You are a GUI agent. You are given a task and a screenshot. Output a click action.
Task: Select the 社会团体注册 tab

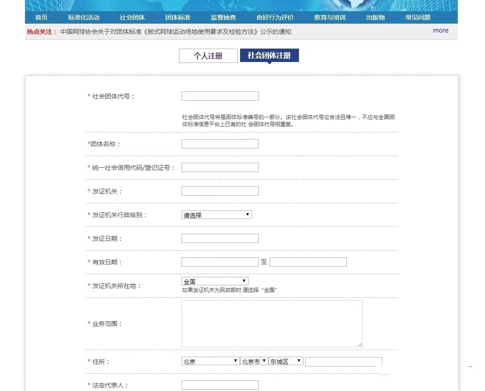(x=269, y=55)
